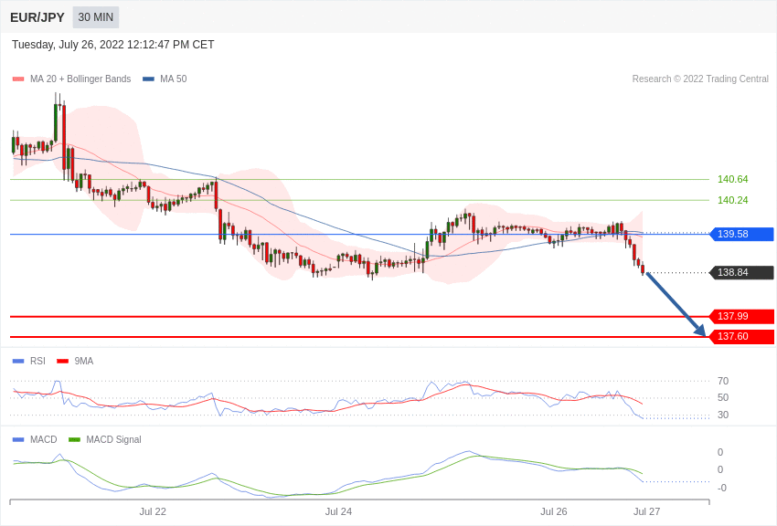Click the 'MA 50' legend label
This screenshot has width=777, height=526.
(174, 79)
